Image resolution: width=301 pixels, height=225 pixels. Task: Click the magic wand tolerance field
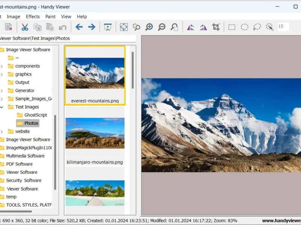tap(283, 27)
